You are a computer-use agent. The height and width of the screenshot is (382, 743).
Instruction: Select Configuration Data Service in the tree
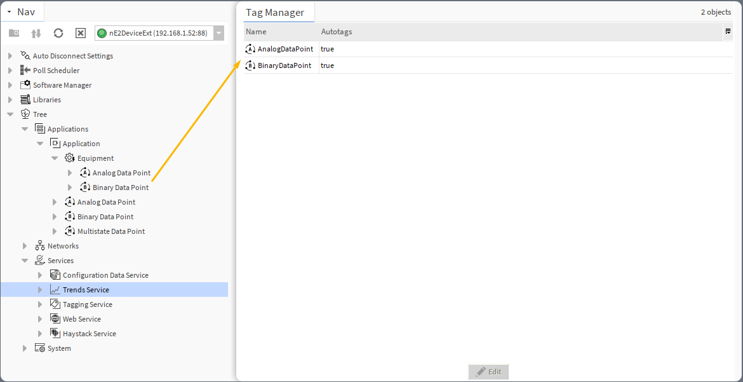point(105,275)
